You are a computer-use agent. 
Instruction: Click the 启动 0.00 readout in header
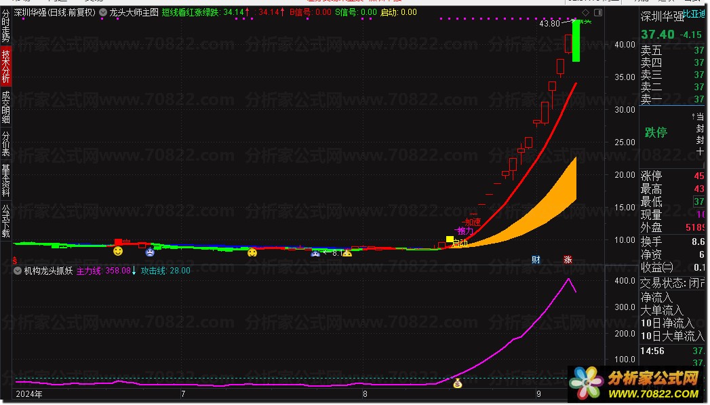tap(399, 12)
